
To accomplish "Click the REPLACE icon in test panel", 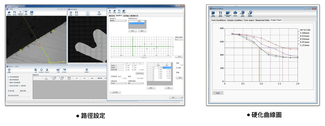I will pos(42,71).
